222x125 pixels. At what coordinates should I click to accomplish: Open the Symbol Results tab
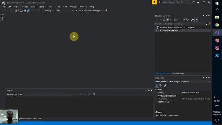[25, 119]
